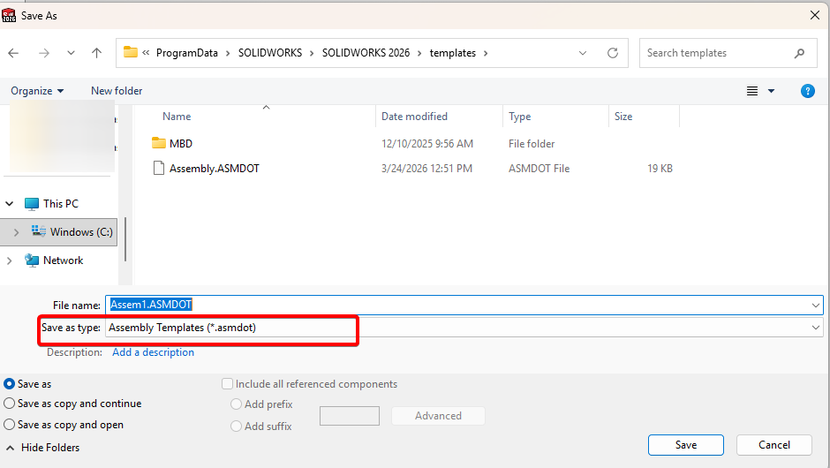Close the Save As dialog

815,15
